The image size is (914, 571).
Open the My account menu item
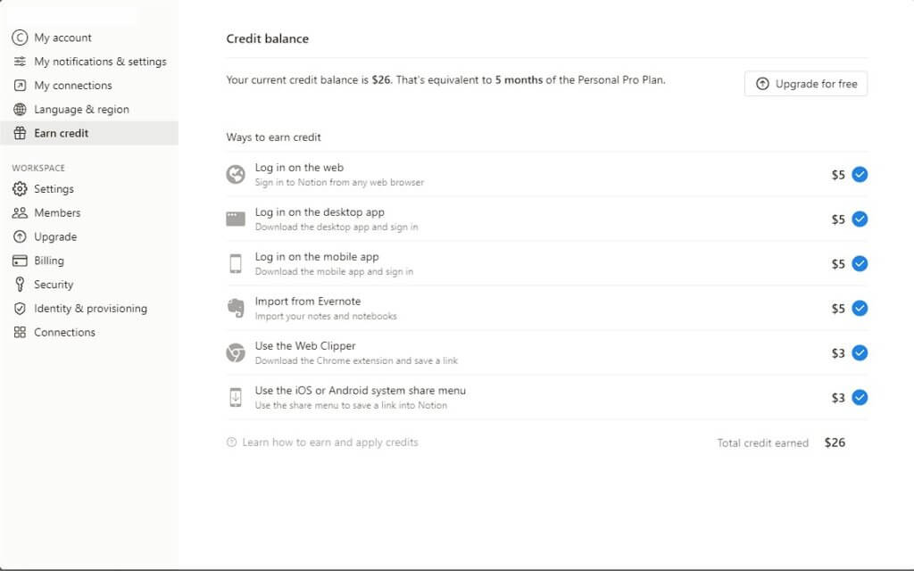[x=89, y=37]
